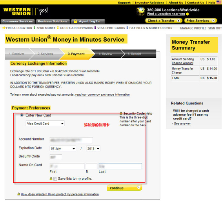Open the Business Solutions tab

click(x=53, y=21)
